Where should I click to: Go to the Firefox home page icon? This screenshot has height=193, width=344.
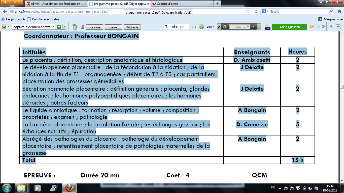(x=339, y=12)
